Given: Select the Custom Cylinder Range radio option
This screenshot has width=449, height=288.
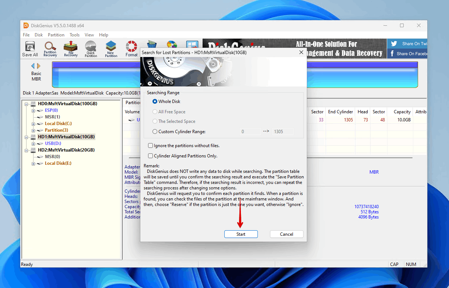Looking at the screenshot, I should coord(155,131).
